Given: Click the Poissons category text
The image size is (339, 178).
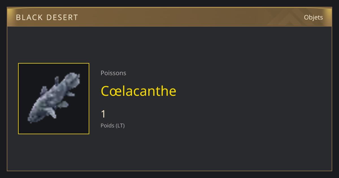Looking at the screenshot, I should [113, 73].
